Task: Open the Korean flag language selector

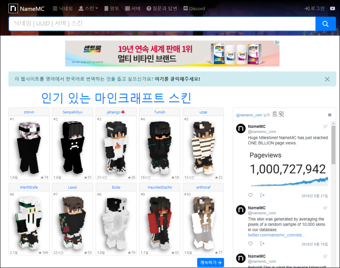Action: 332,8
